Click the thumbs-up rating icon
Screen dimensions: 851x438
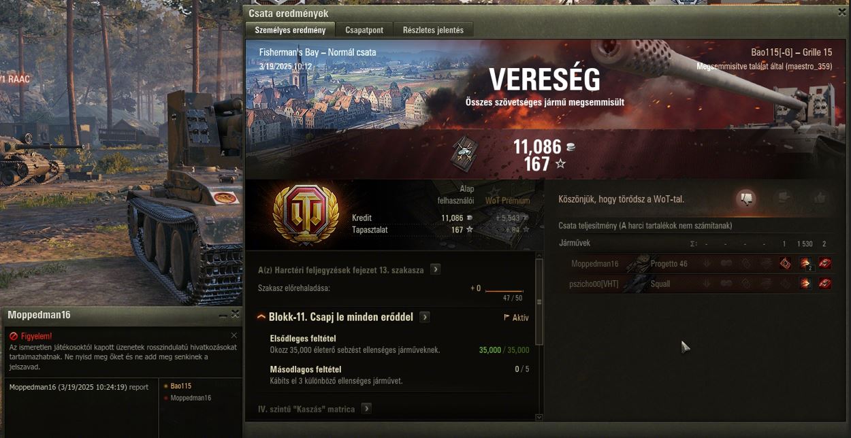pos(819,199)
